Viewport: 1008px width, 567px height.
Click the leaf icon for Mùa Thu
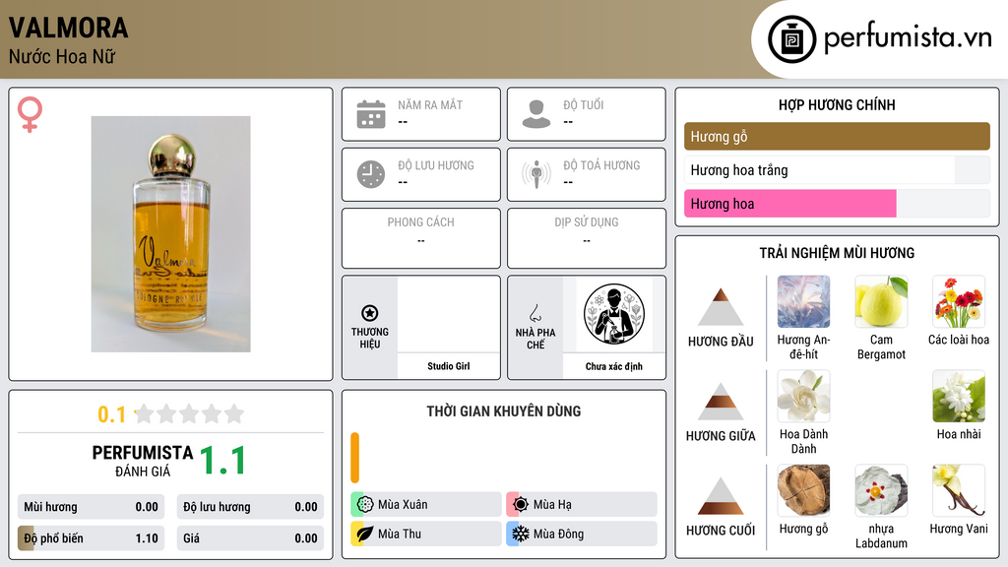(364, 534)
